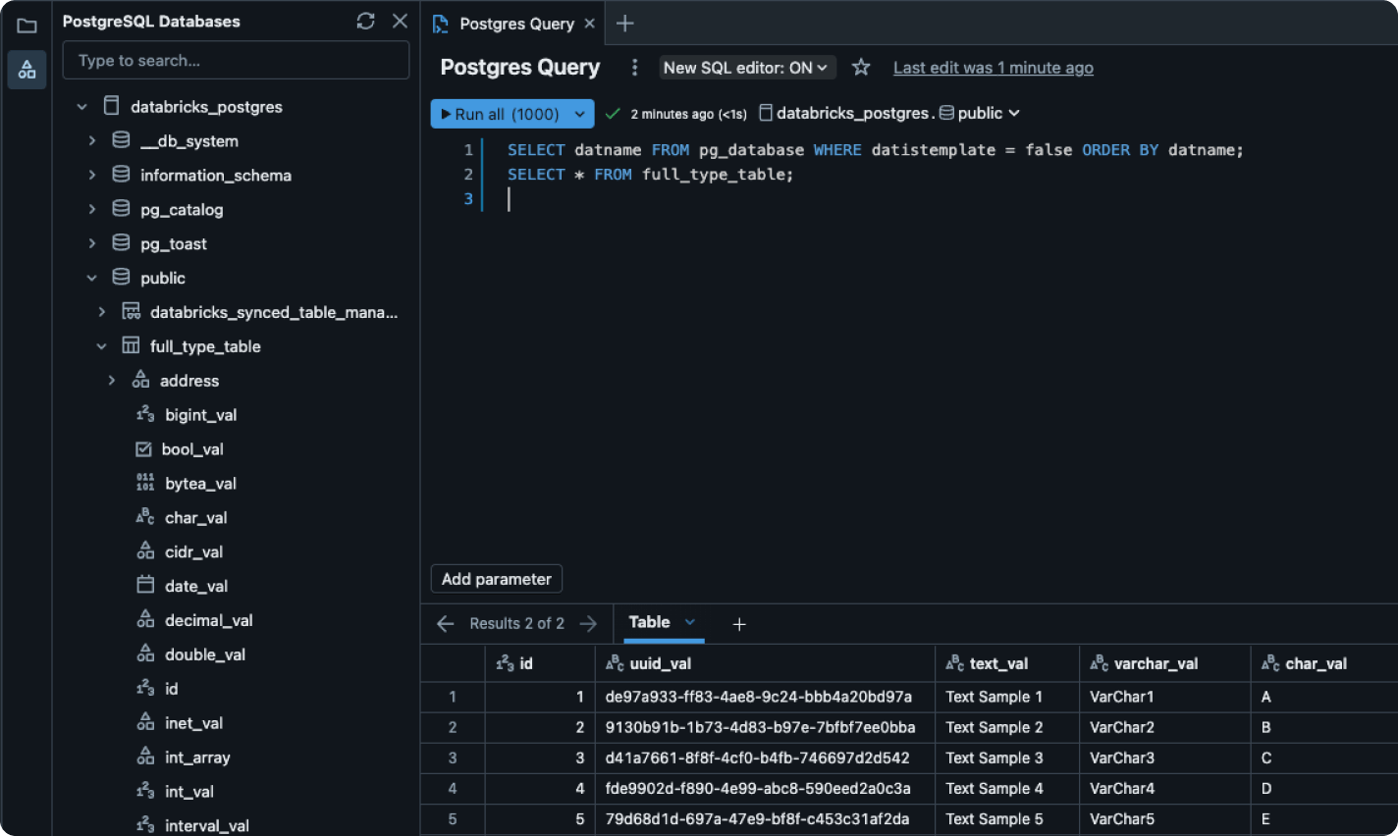This screenshot has height=836, width=1398.
Task: Open the folder icon in left sidebar
Action: [27, 26]
